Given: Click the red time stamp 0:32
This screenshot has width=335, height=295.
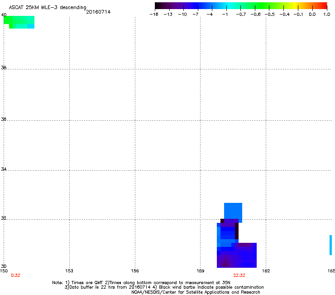Looking at the screenshot, I should click(x=15, y=275).
